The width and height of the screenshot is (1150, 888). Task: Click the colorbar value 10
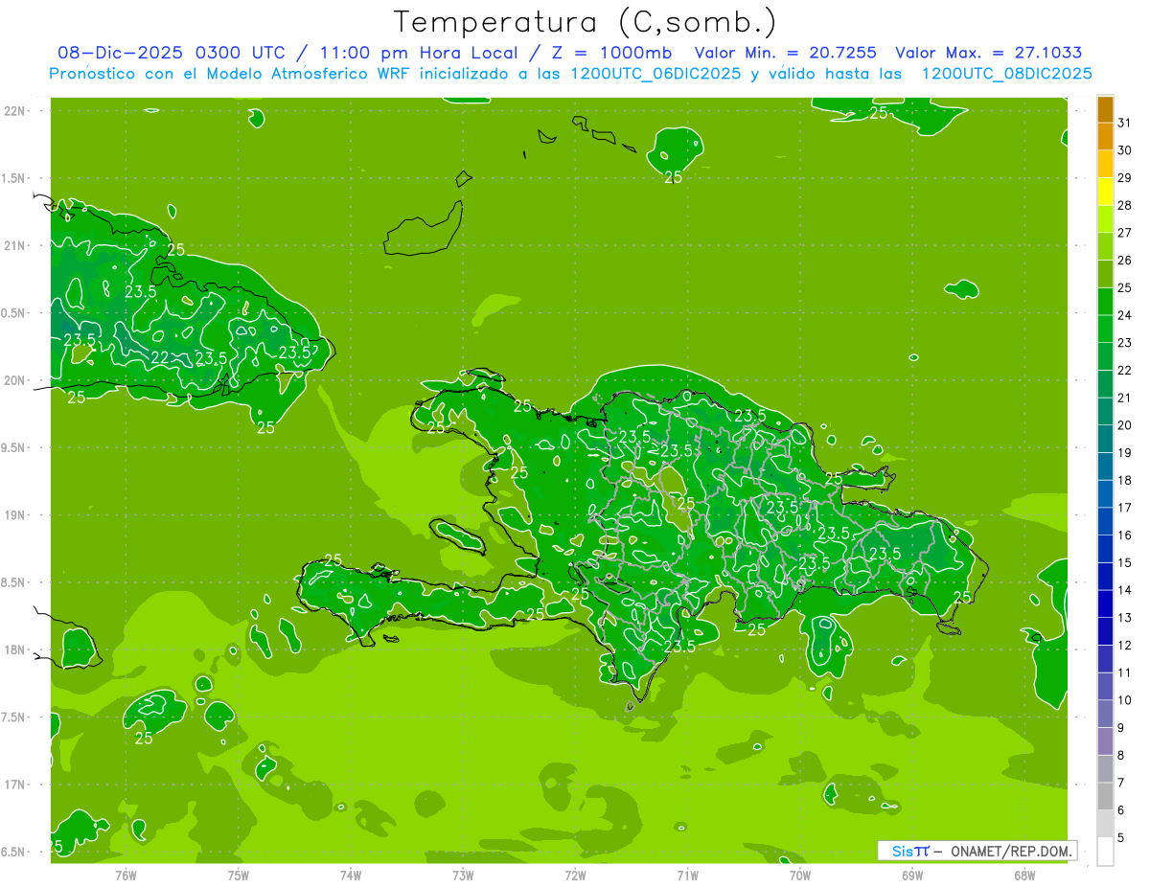coord(1125,700)
